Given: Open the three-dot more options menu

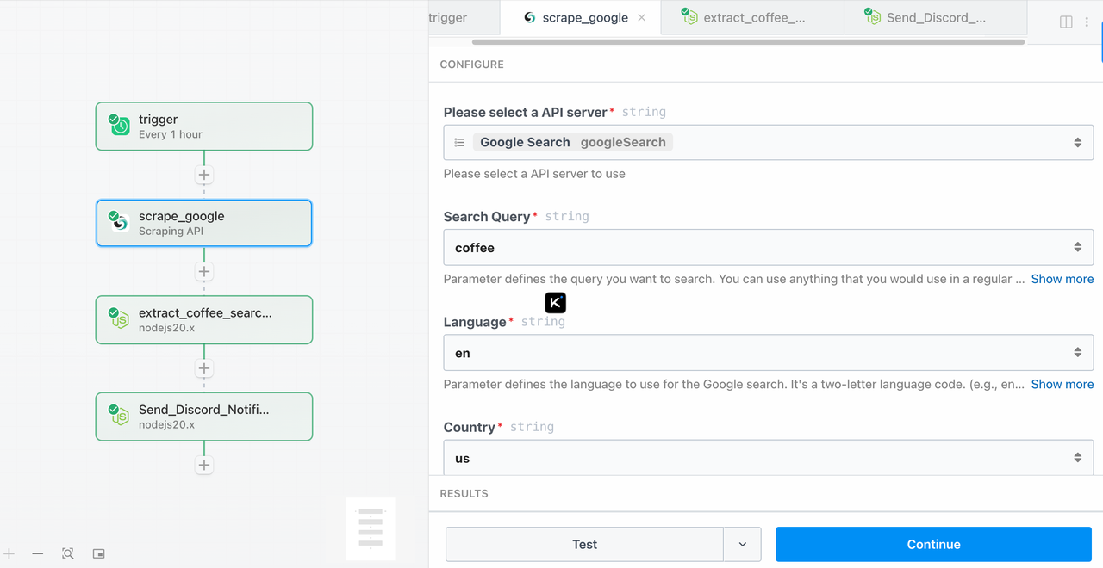Looking at the screenshot, I should tap(1087, 22).
